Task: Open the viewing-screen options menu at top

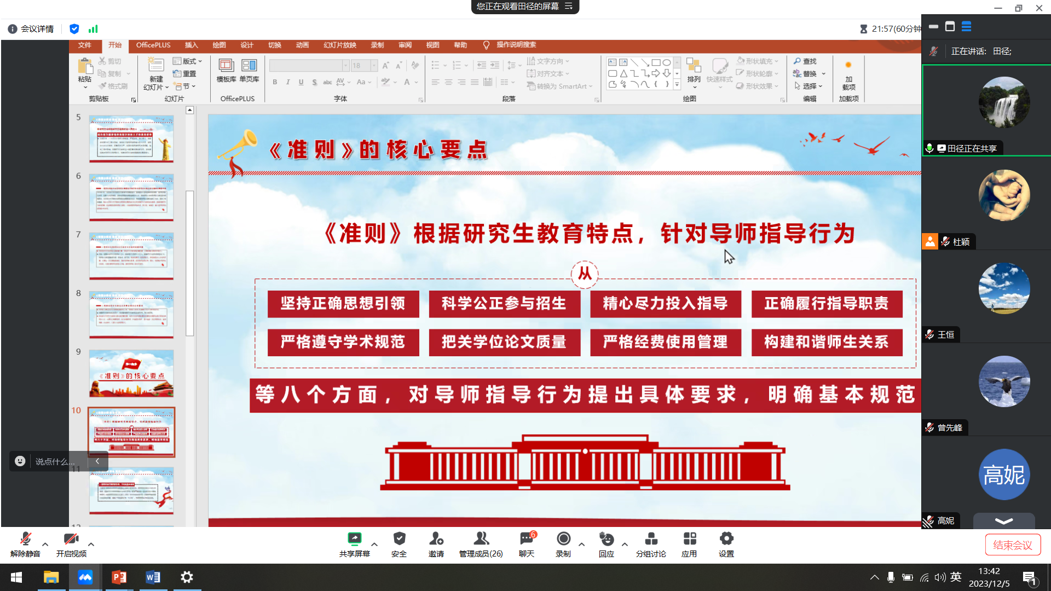Action: point(569,7)
